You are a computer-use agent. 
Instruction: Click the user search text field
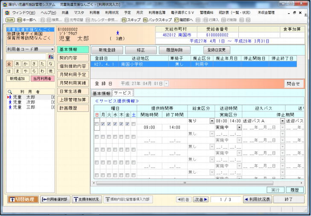26,57
